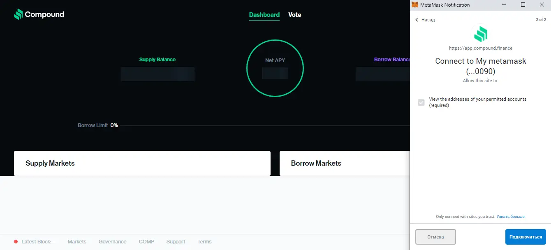The image size is (551, 250).
Task: Open the Governance footer link
Action: click(113, 242)
